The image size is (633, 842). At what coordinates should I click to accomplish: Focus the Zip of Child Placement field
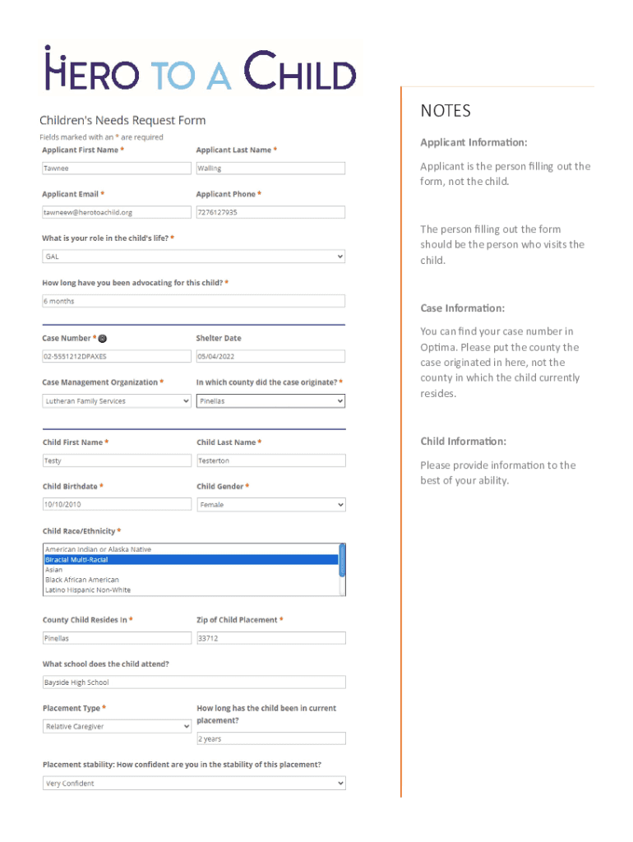coord(270,638)
